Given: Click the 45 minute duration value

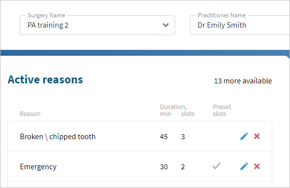Looking at the screenshot, I should click(x=164, y=137).
